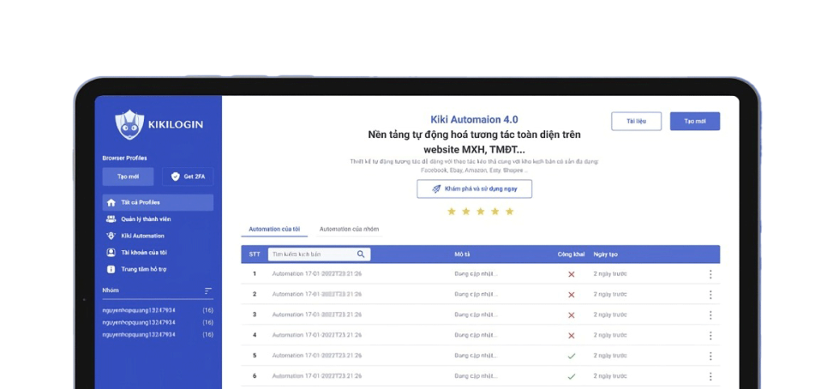Viewport: 827px width, 389px height.
Task: Click the Kiki Automation sidebar icon
Action: point(111,236)
